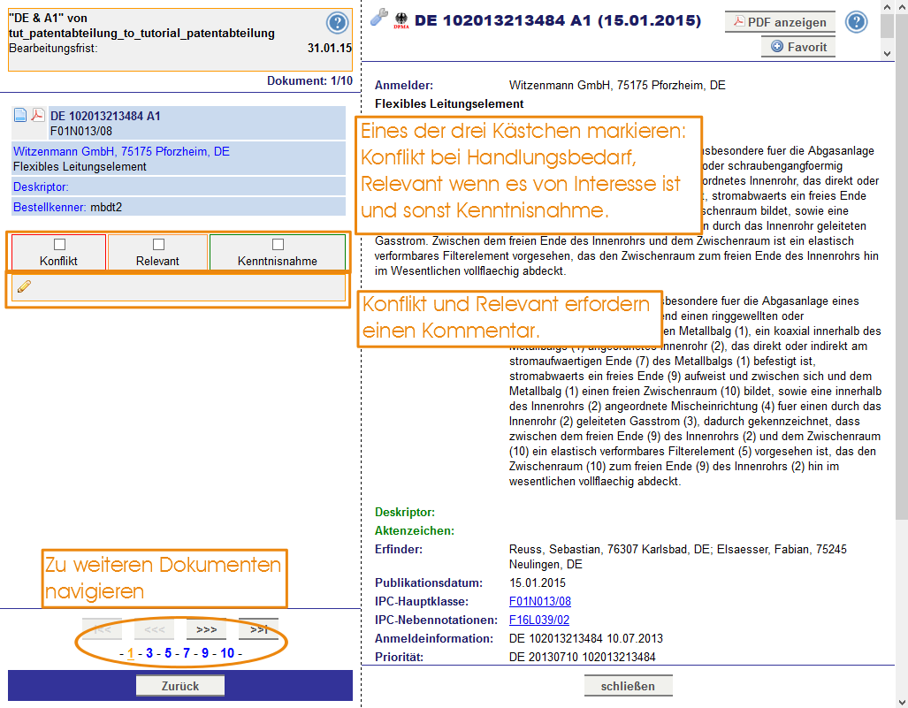Click the green 'Aktenzeichen:' label
Screen dimensions: 908x708
415,531
